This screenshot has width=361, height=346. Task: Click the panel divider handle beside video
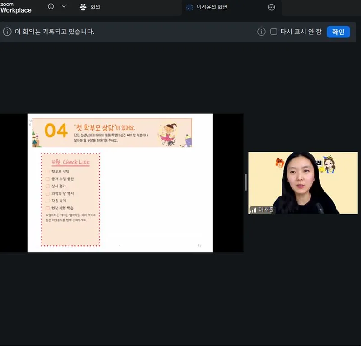(246, 182)
